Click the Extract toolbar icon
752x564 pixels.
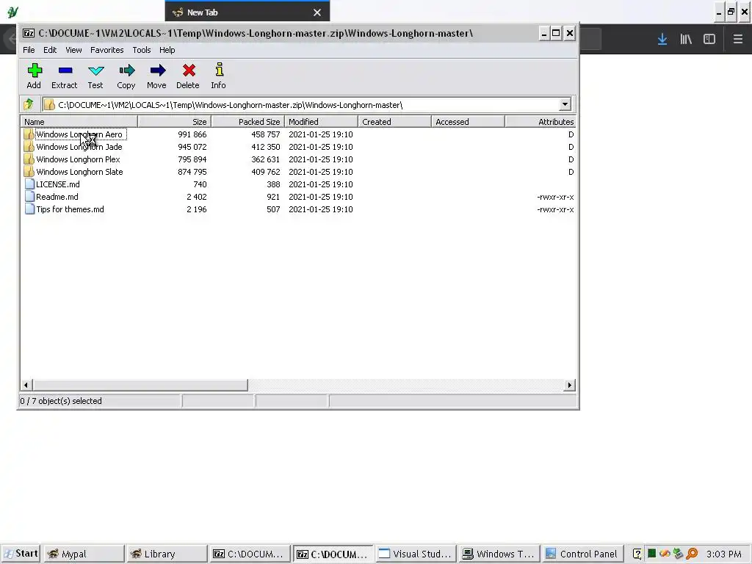(65, 71)
